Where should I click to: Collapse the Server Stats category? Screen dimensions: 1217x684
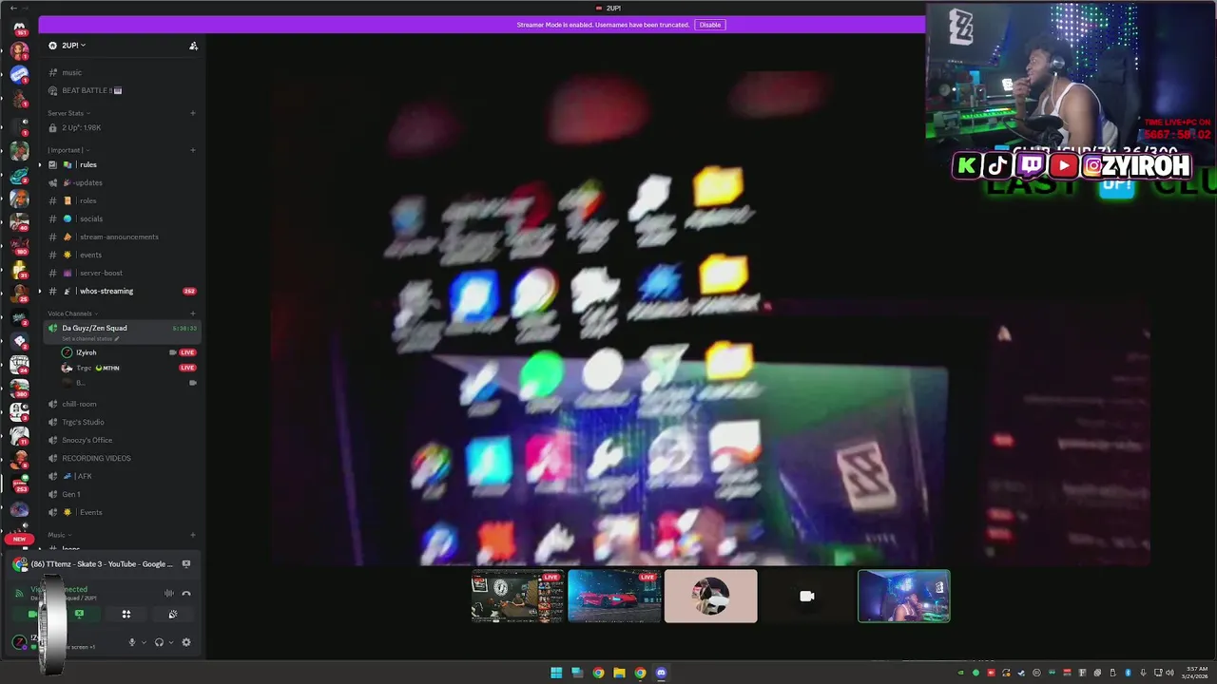point(68,113)
